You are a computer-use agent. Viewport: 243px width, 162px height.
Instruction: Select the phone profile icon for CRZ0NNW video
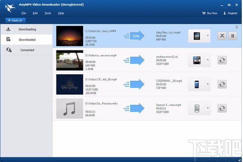pos(197,84)
